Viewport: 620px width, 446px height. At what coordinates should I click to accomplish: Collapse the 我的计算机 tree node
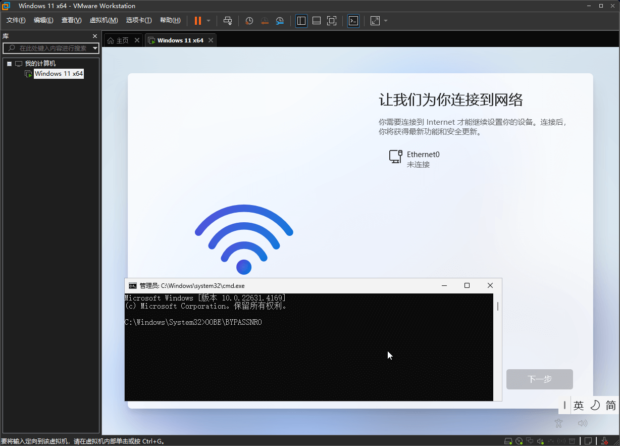coord(9,64)
